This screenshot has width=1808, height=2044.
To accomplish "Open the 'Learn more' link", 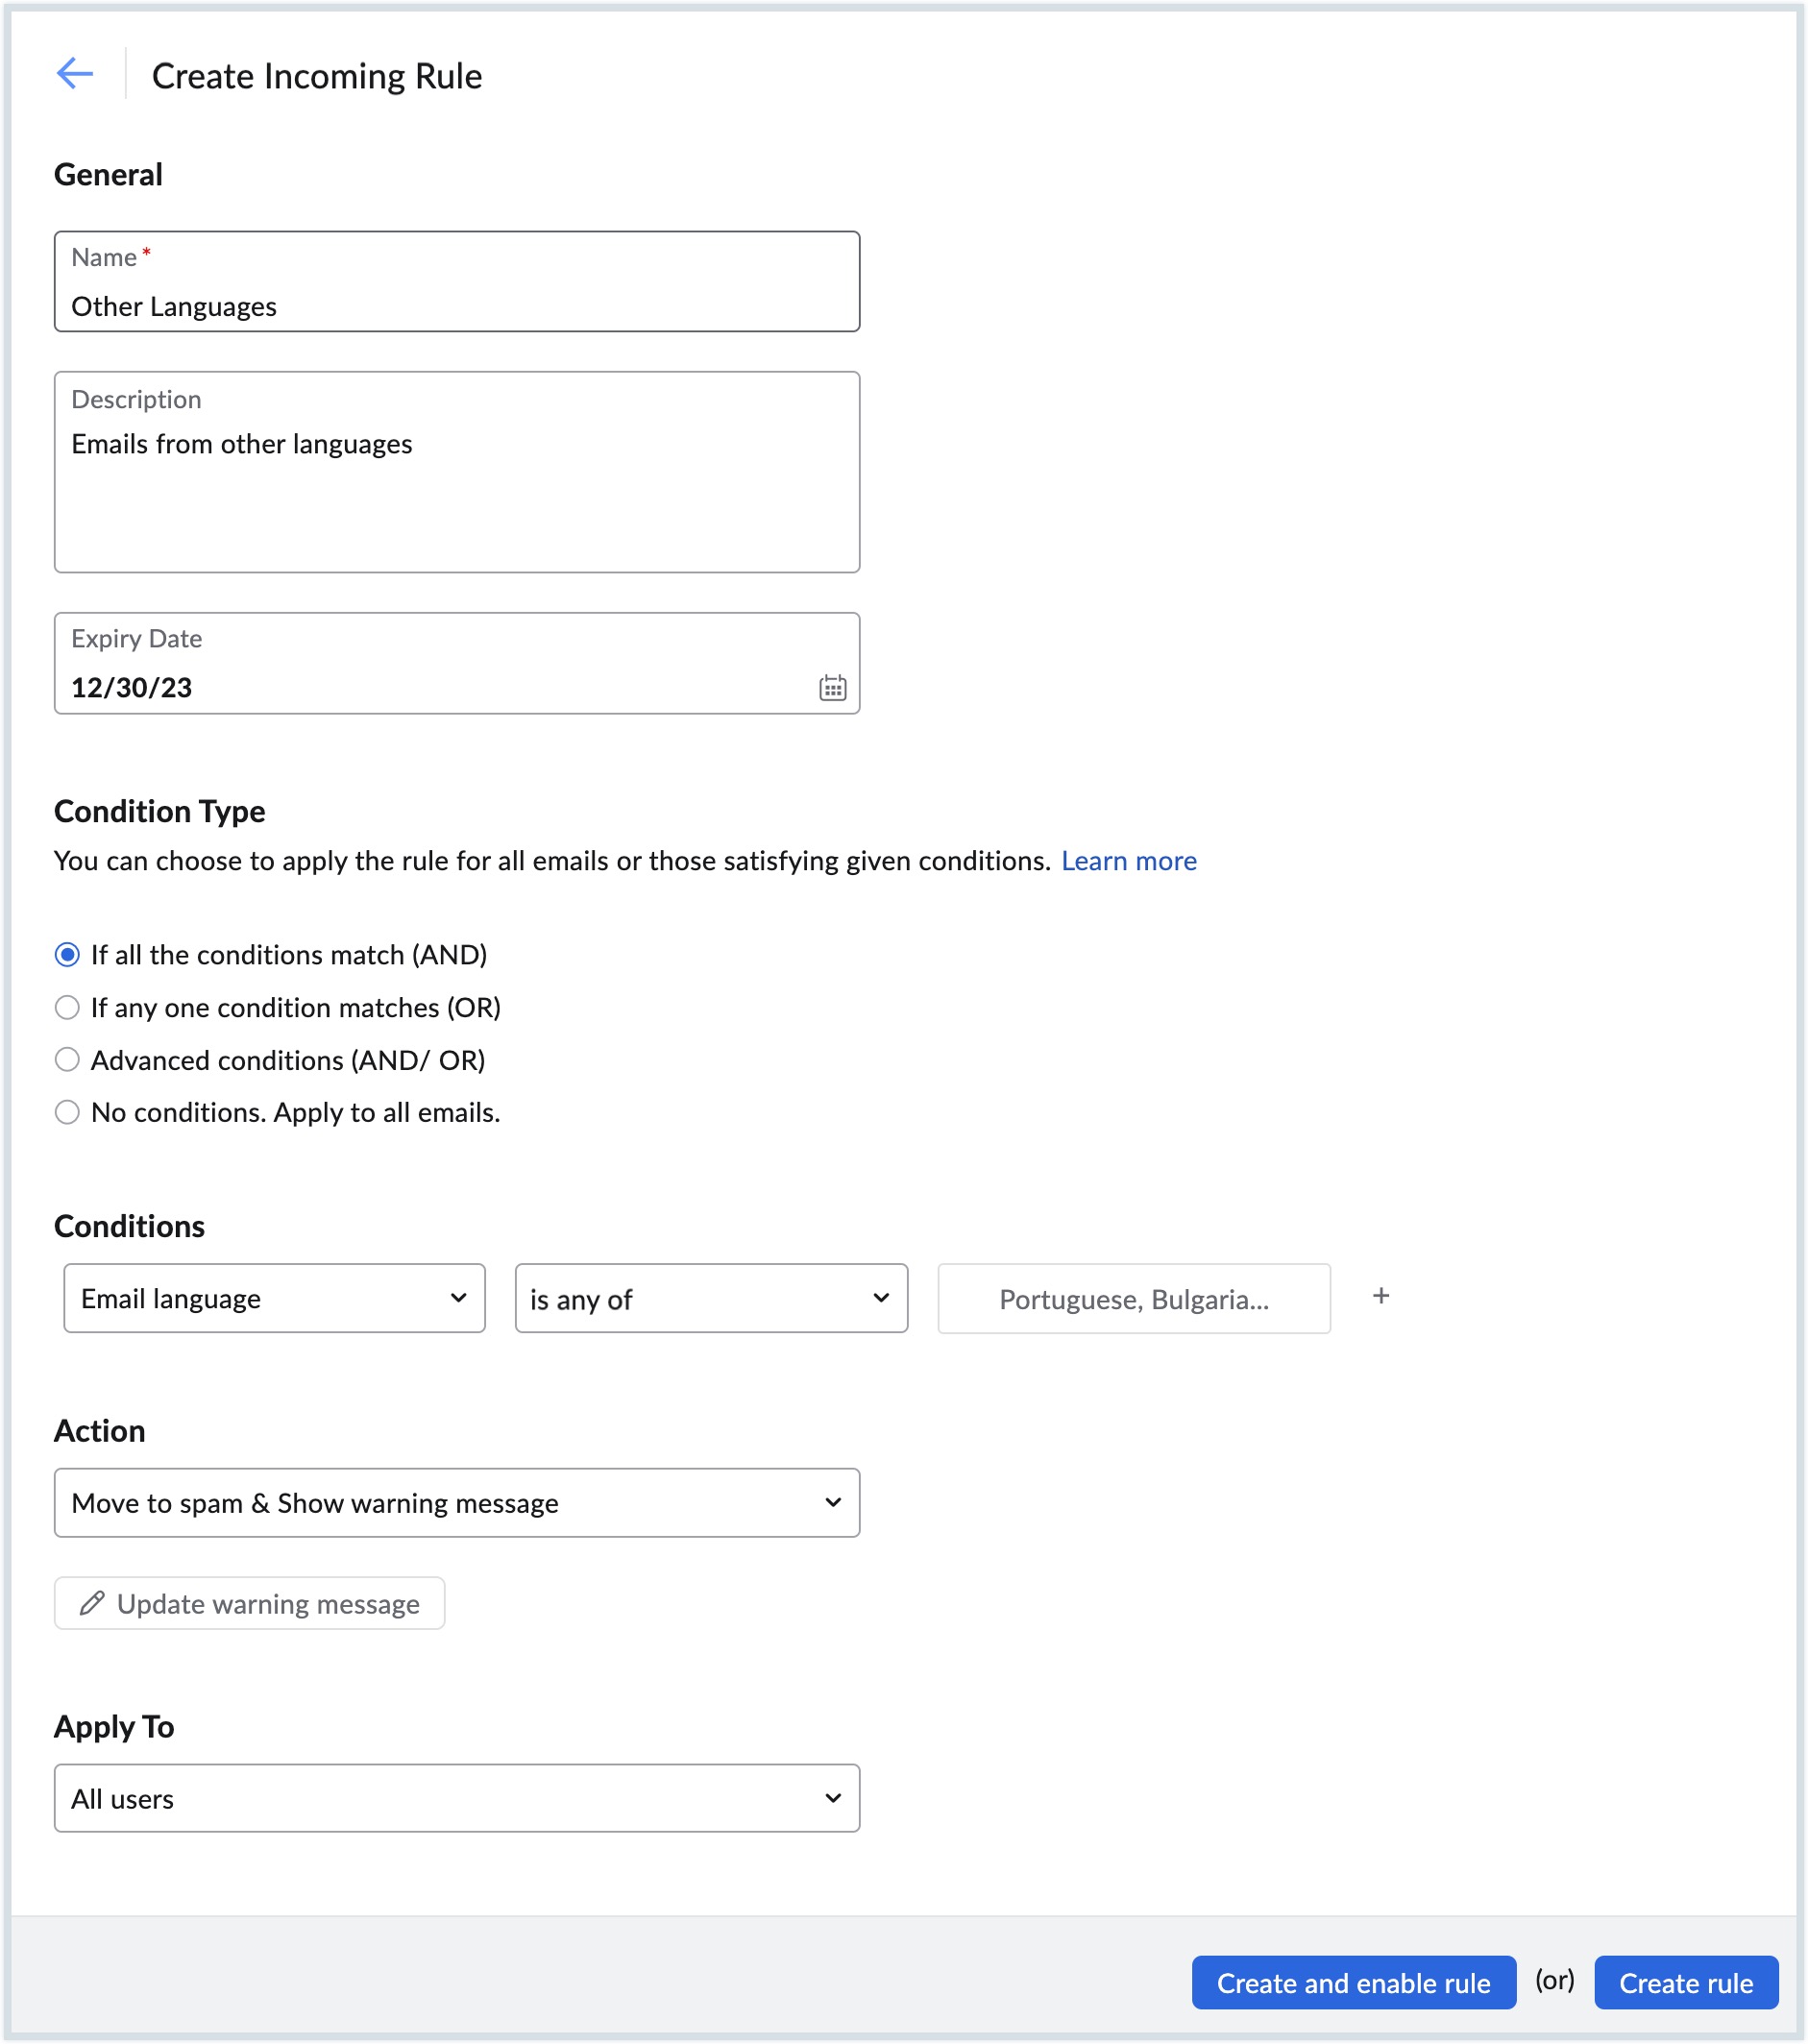I will (x=1128, y=861).
